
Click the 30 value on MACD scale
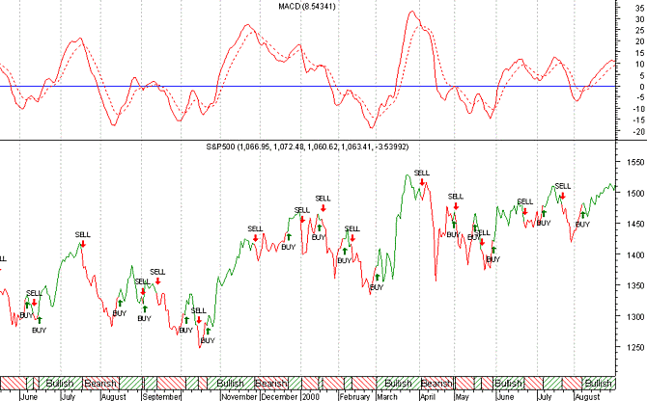[x=640, y=19]
